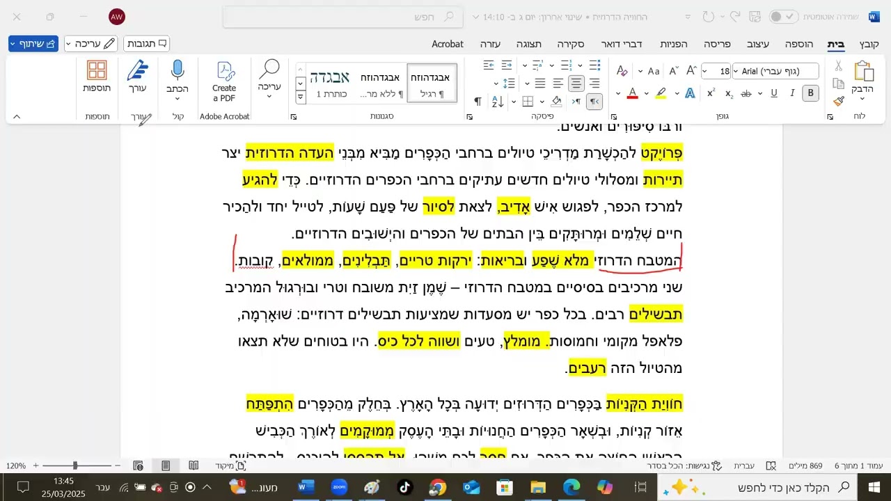Click the Increase Indent icon
The width and height of the screenshot is (891, 501).
tap(489, 65)
